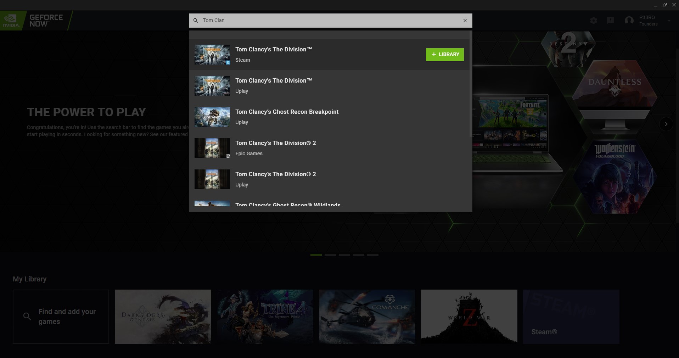This screenshot has height=358, width=679.
Task: Click The Division Steam thumbnail image
Action: 212,55
